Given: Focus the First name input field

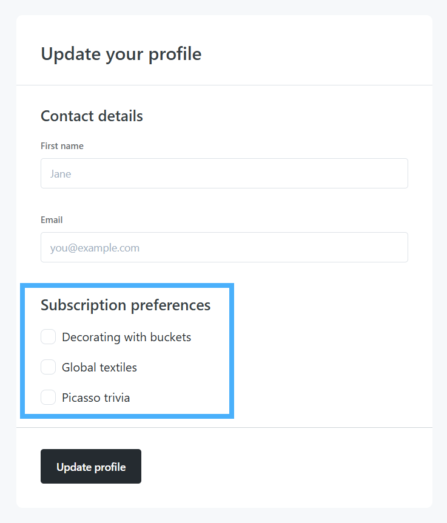Looking at the screenshot, I should pos(224,173).
